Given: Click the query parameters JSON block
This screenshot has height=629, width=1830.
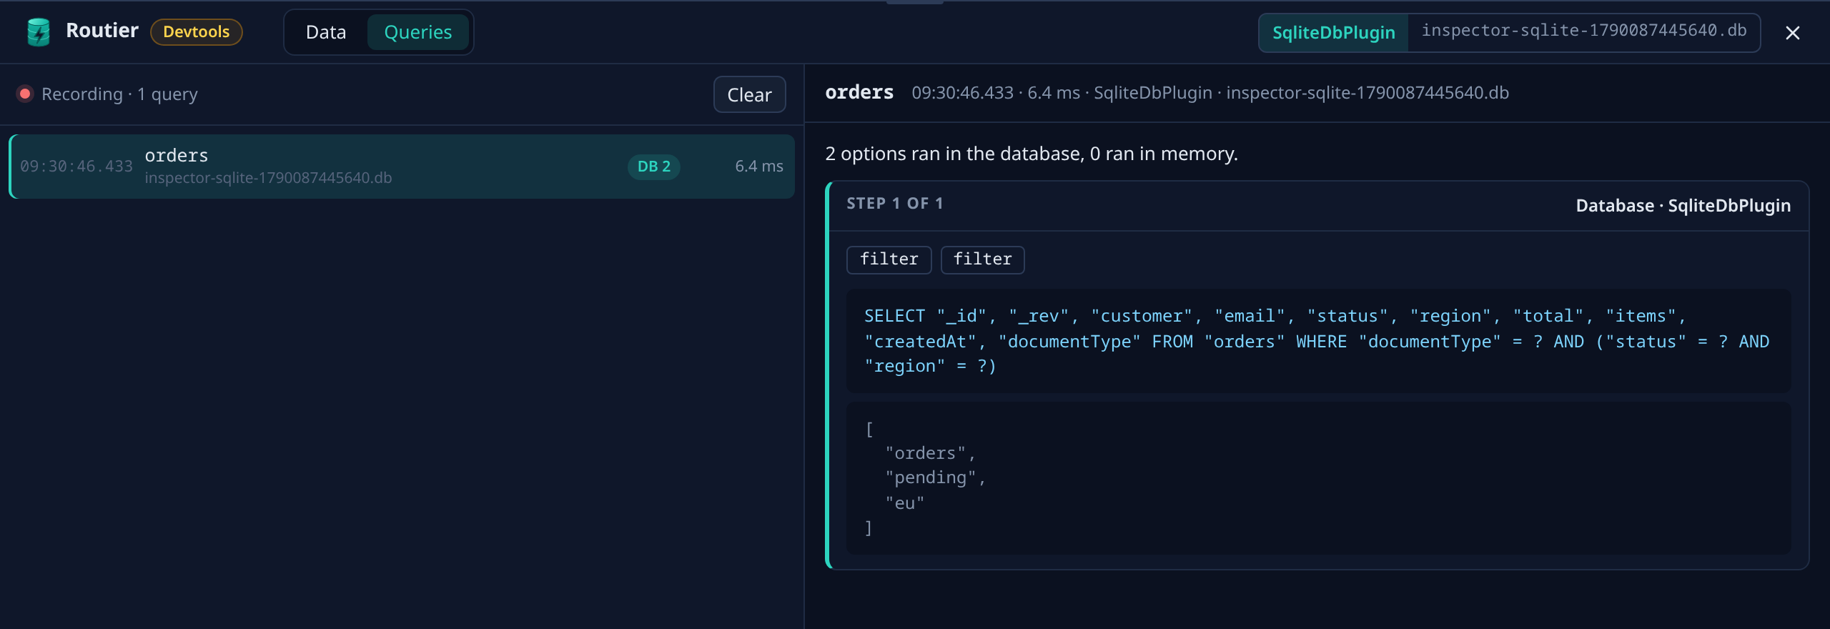Looking at the screenshot, I should tap(1319, 478).
